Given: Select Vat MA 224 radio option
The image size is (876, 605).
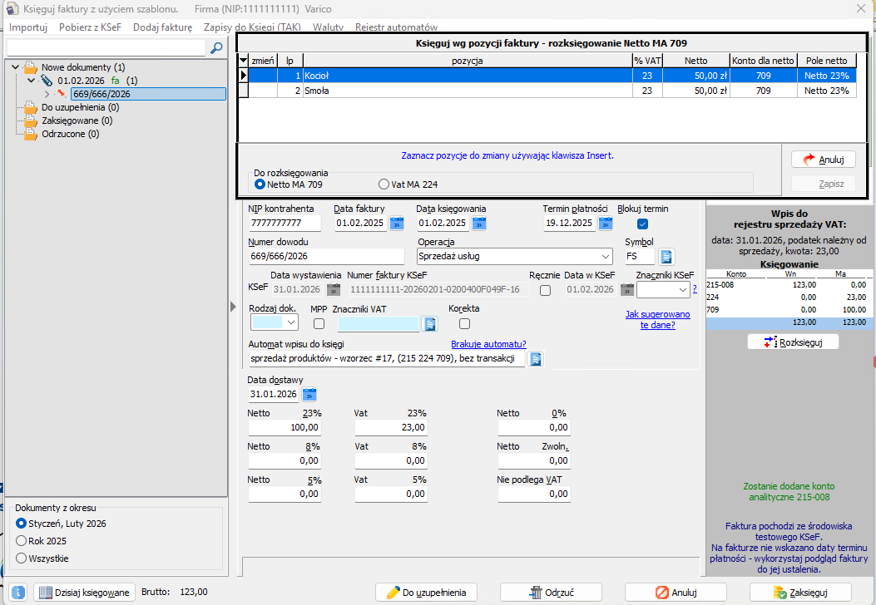Looking at the screenshot, I should pos(384,184).
